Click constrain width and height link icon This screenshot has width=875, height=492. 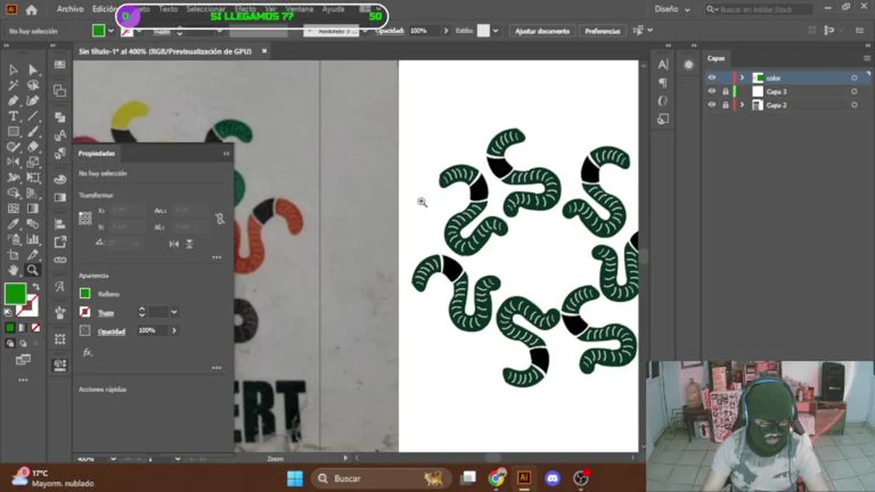(x=219, y=219)
